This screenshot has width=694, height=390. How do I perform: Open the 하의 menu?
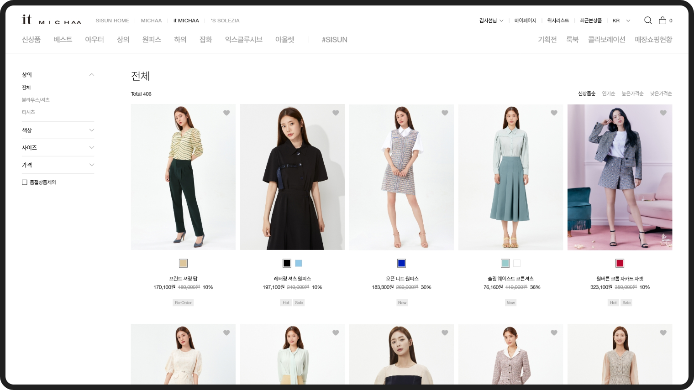[x=180, y=40]
